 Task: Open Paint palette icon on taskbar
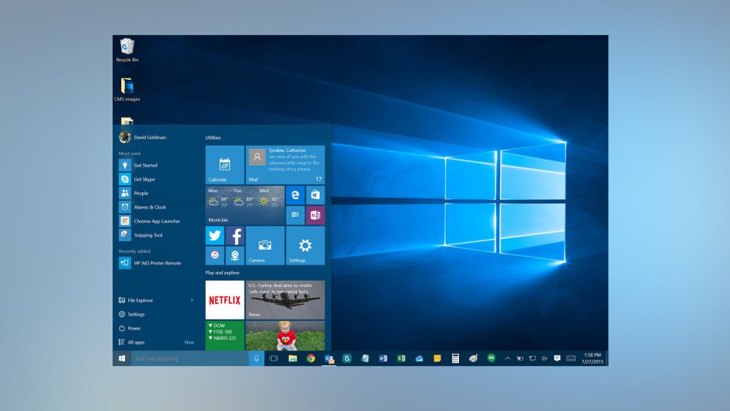coord(474,358)
